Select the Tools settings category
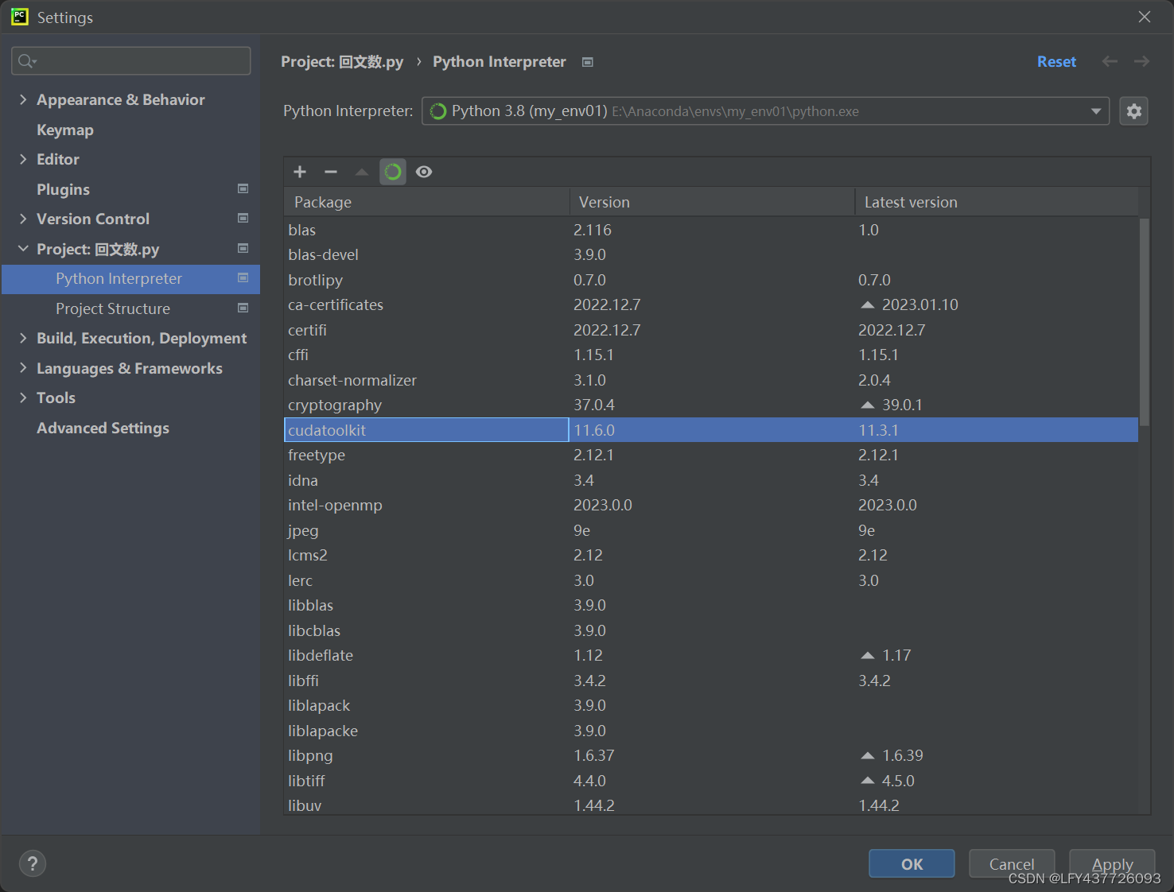1174x892 pixels. point(56,398)
